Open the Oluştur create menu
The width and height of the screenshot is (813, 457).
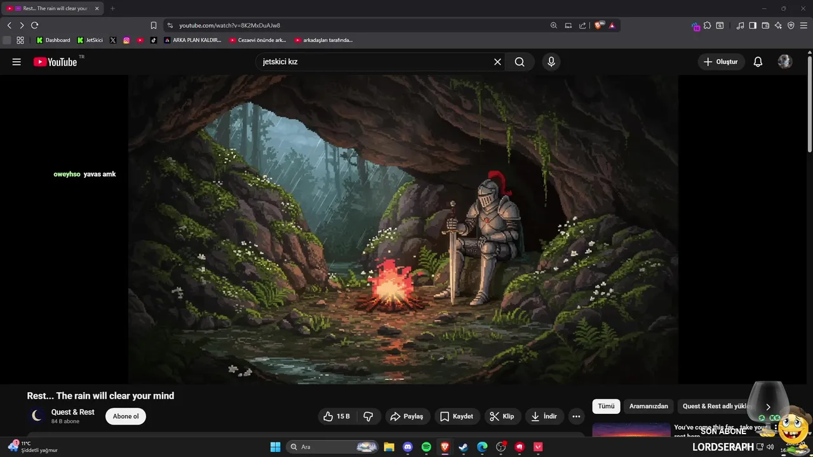point(722,62)
